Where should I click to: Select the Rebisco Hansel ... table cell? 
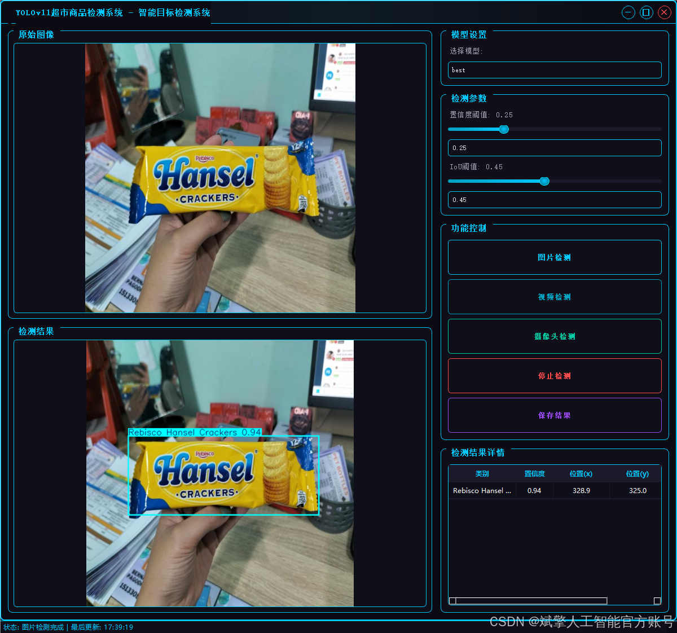coord(482,491)
